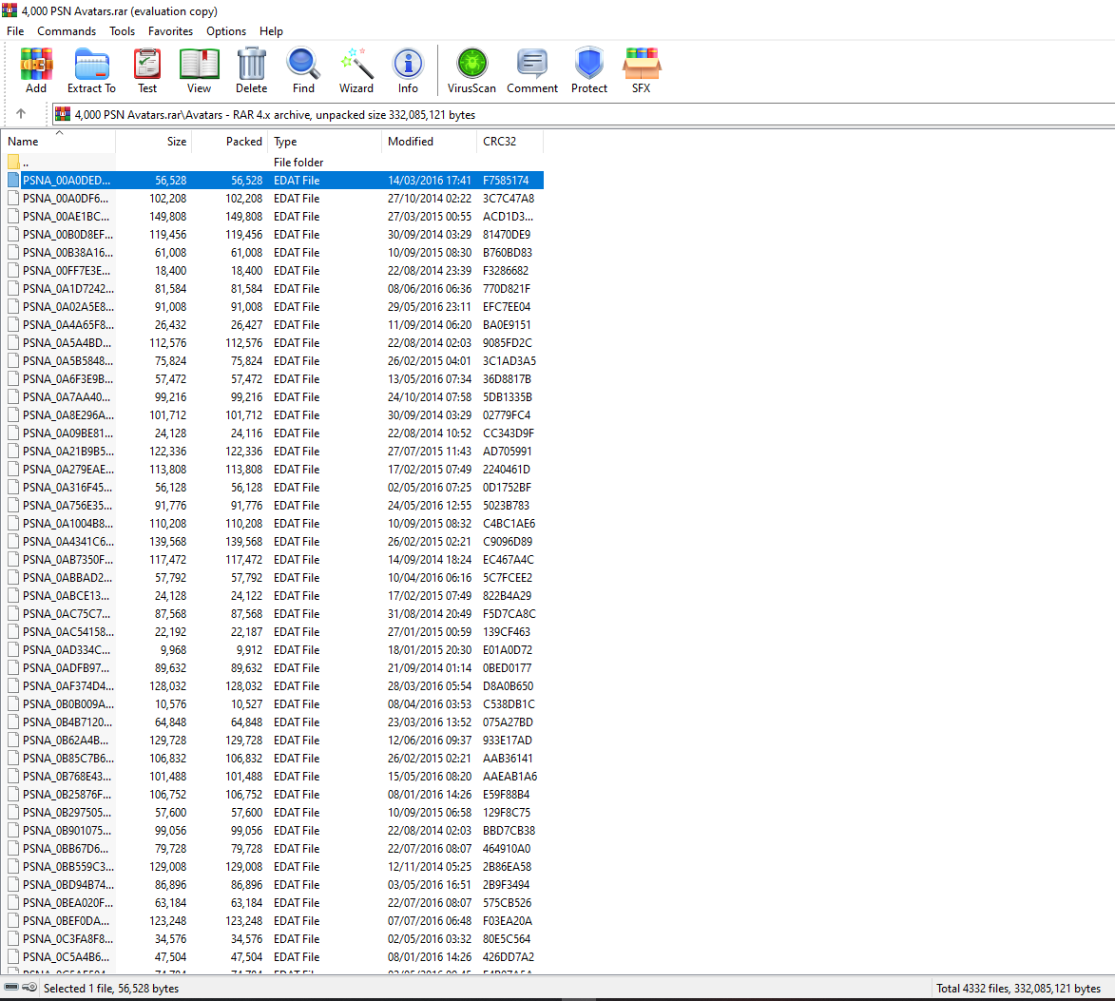The width and height of the screenshot is (1115, 1001).
Task: Click the View file toolbar icon
Action: click(199, 71)
